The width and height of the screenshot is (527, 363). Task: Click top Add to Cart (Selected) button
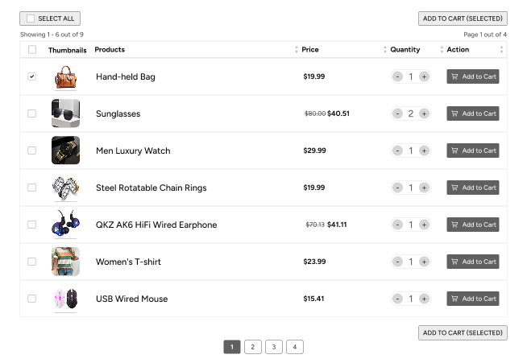[463, 19]
